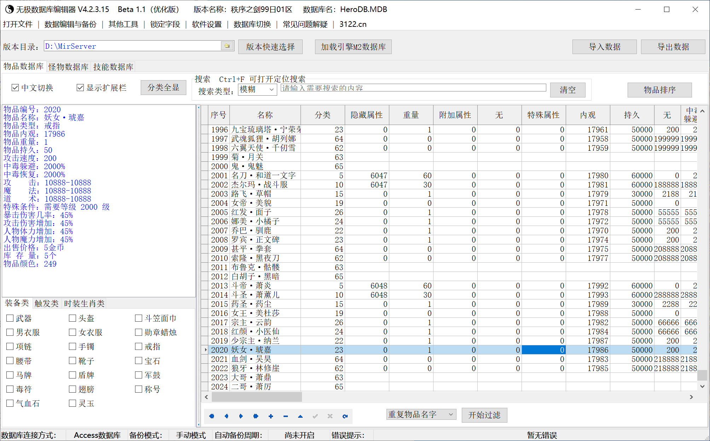Click the edit record triangle icon
Screen dimensions: 710x441
pos(300,416)
